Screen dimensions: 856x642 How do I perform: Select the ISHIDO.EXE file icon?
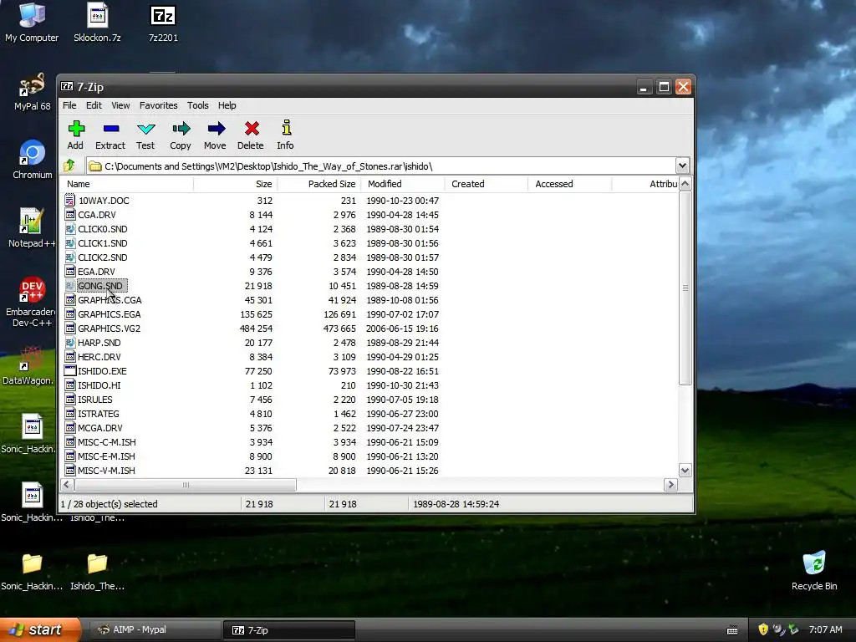coord(70,370)
